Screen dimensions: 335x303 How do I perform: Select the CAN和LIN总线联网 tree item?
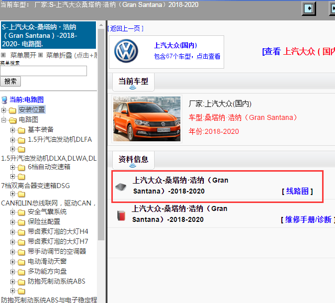click(49, 203)
